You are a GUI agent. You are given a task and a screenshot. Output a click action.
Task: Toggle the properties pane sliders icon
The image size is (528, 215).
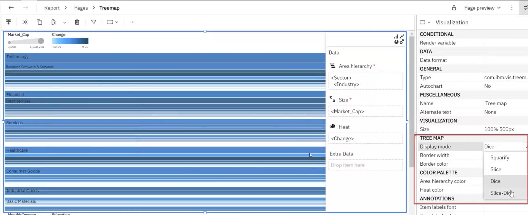pyautogui.click(x=525, y=8)
